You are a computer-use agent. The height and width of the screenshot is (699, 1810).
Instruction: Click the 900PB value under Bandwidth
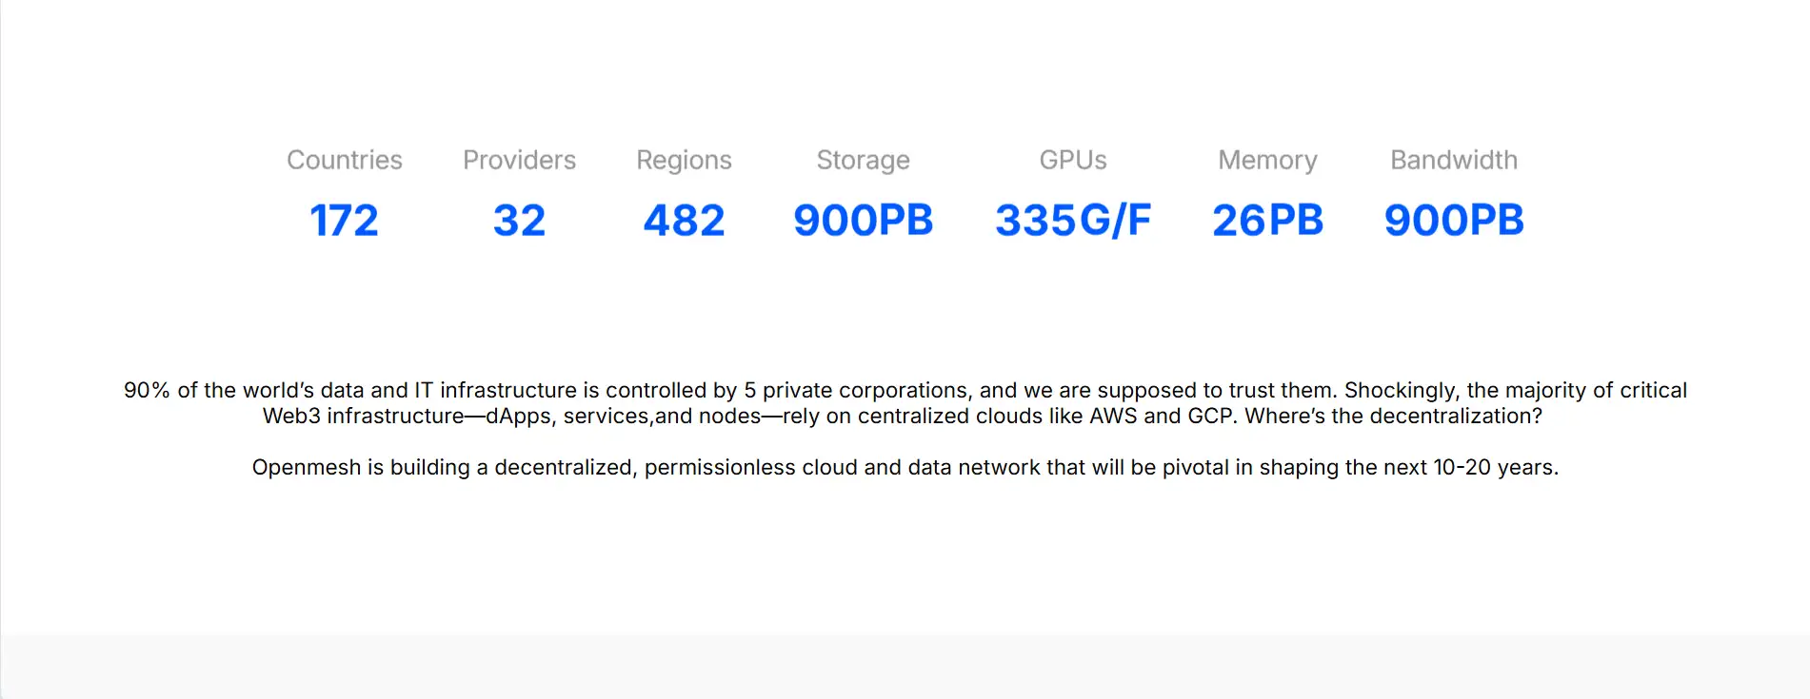coord(1454,221)
